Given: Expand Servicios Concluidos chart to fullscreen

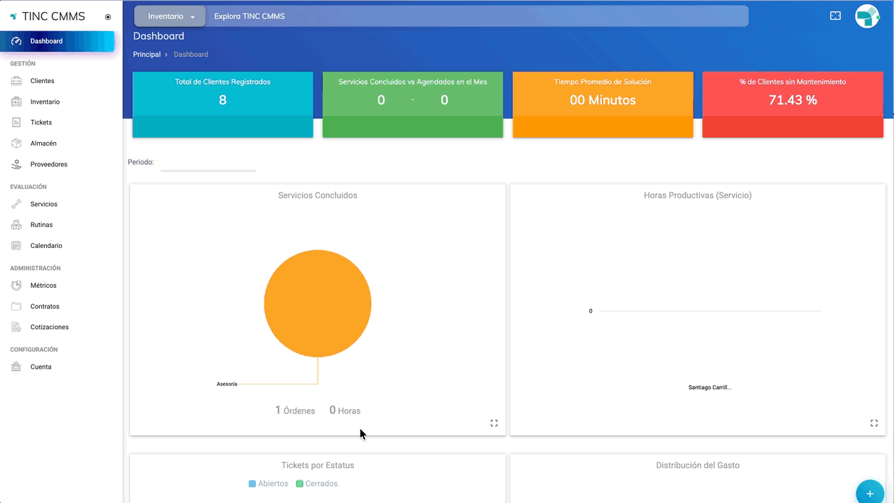Looking at the screenshot, I should tap(494, 423).
